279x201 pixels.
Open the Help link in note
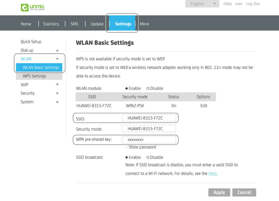(x=213, y=173)
